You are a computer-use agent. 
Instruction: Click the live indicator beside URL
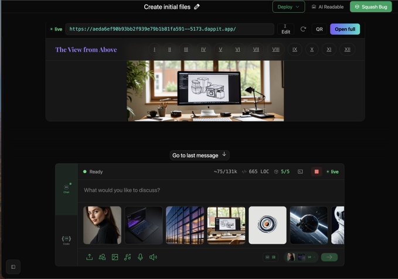[56, 29]
